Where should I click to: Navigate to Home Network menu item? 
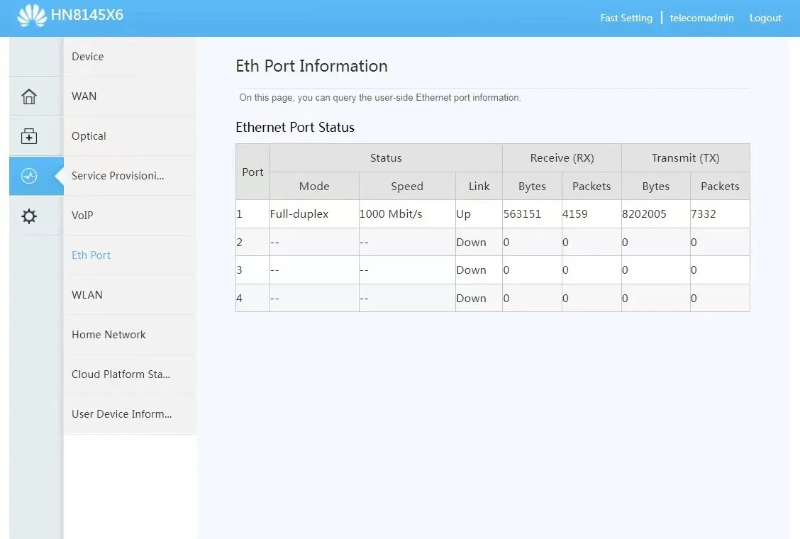coord(109,335)
